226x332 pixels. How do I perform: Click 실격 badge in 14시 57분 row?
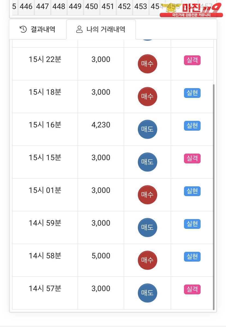pyautogui.click(x=192, y=289)
